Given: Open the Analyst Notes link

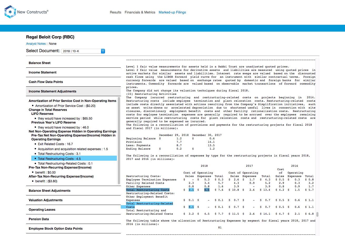Looking at the screenshot, I should [36, 44].
